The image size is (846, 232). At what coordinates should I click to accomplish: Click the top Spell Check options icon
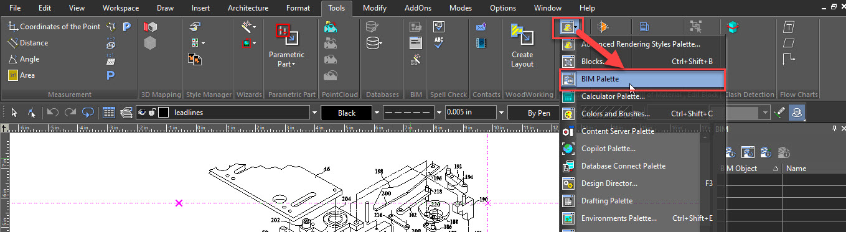pyautogui.click(x=439, y=27)
